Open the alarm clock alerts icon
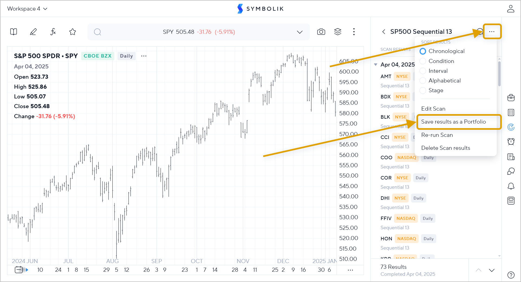This screenshot has height=282, width=521. (511, 142)
